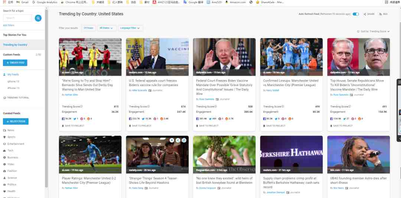The height and width of the screenshot is (198, 401).
Task: Open the Trending Tutorial item
Action: pyautogui.click(x=16, y=98)
